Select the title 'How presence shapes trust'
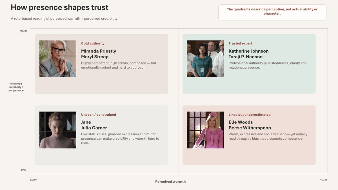The image size is (338, 190). (59, 8)
